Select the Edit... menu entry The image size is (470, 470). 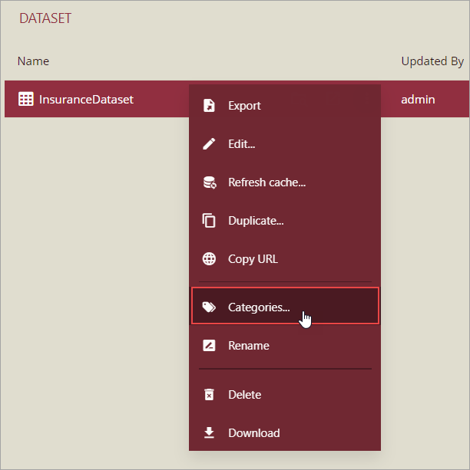click(285, 144)
